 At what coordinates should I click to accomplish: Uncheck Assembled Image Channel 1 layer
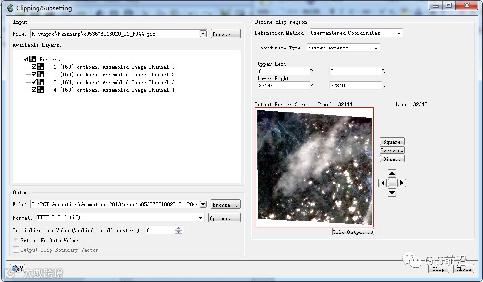(34, 66)
